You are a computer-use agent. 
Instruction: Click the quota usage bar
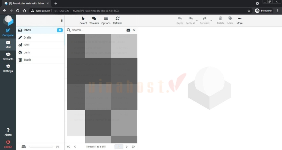click(41, 147)
